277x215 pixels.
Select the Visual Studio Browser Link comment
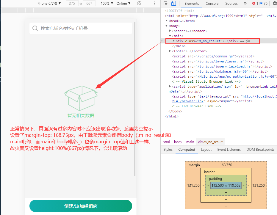(x=206, y=81)
